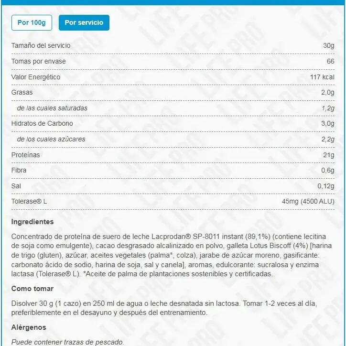The width and height of the screenshot is (346, 346).
Task: Click the Alérgenos heading
Action: (29, 327)
